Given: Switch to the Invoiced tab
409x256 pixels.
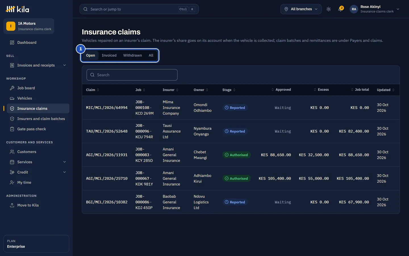Looking at the screenshot, I should tap(109, 55).
